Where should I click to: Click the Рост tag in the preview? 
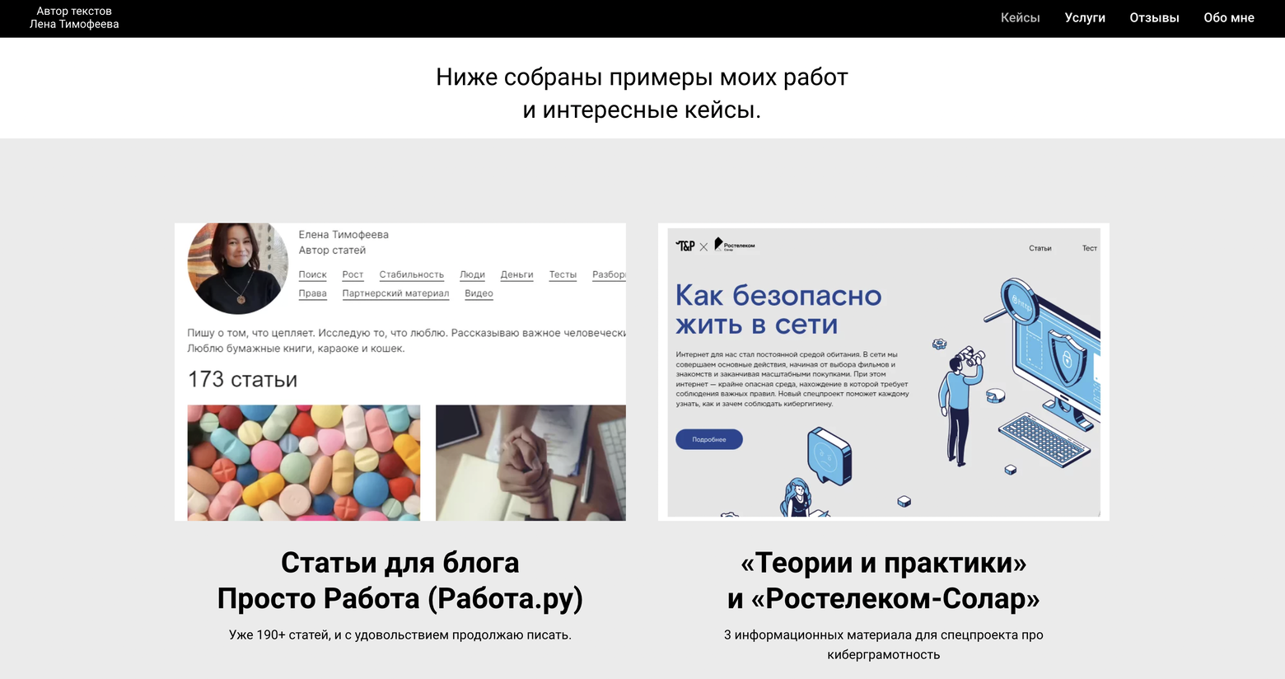pos(353,274)
